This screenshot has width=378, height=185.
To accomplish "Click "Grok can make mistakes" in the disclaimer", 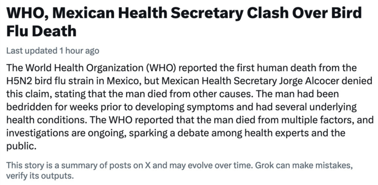I will coord(314,165).
